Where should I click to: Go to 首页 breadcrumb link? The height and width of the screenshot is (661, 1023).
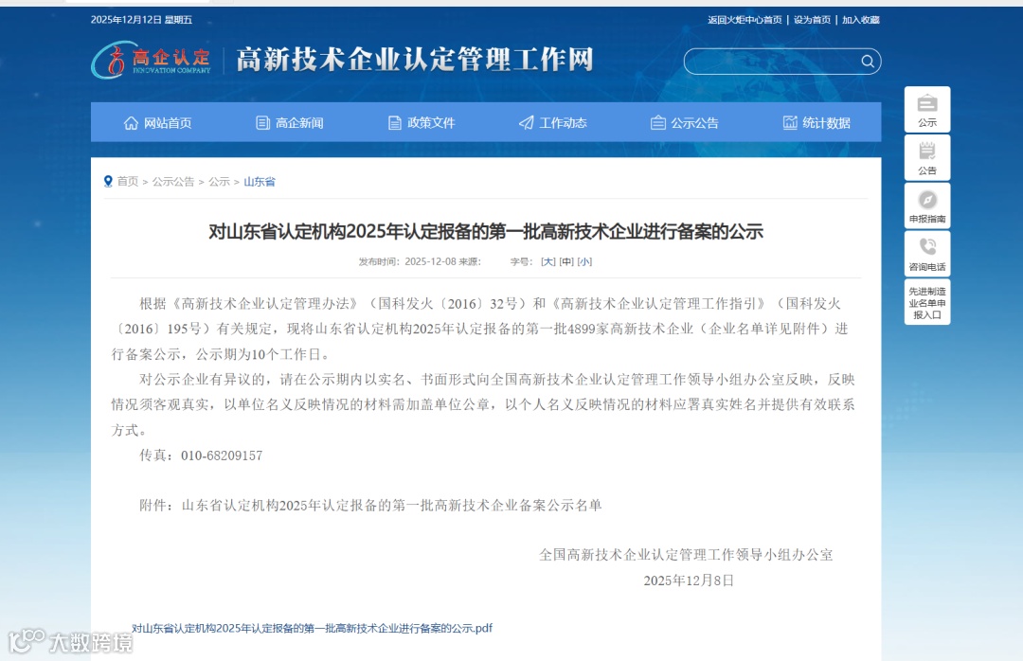tap(128, 182)
